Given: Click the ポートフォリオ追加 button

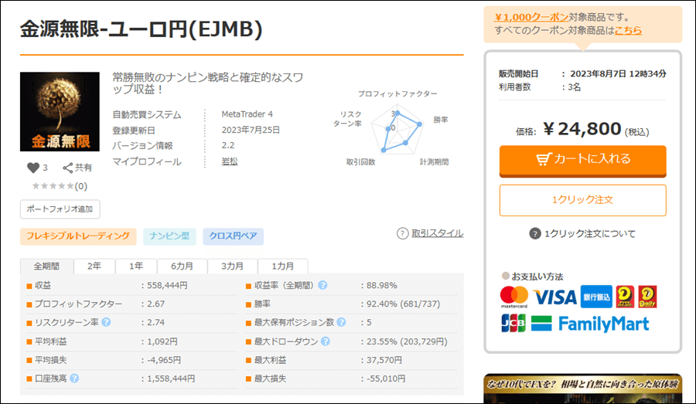Looking at the screenshot, I should coord(60,209).
